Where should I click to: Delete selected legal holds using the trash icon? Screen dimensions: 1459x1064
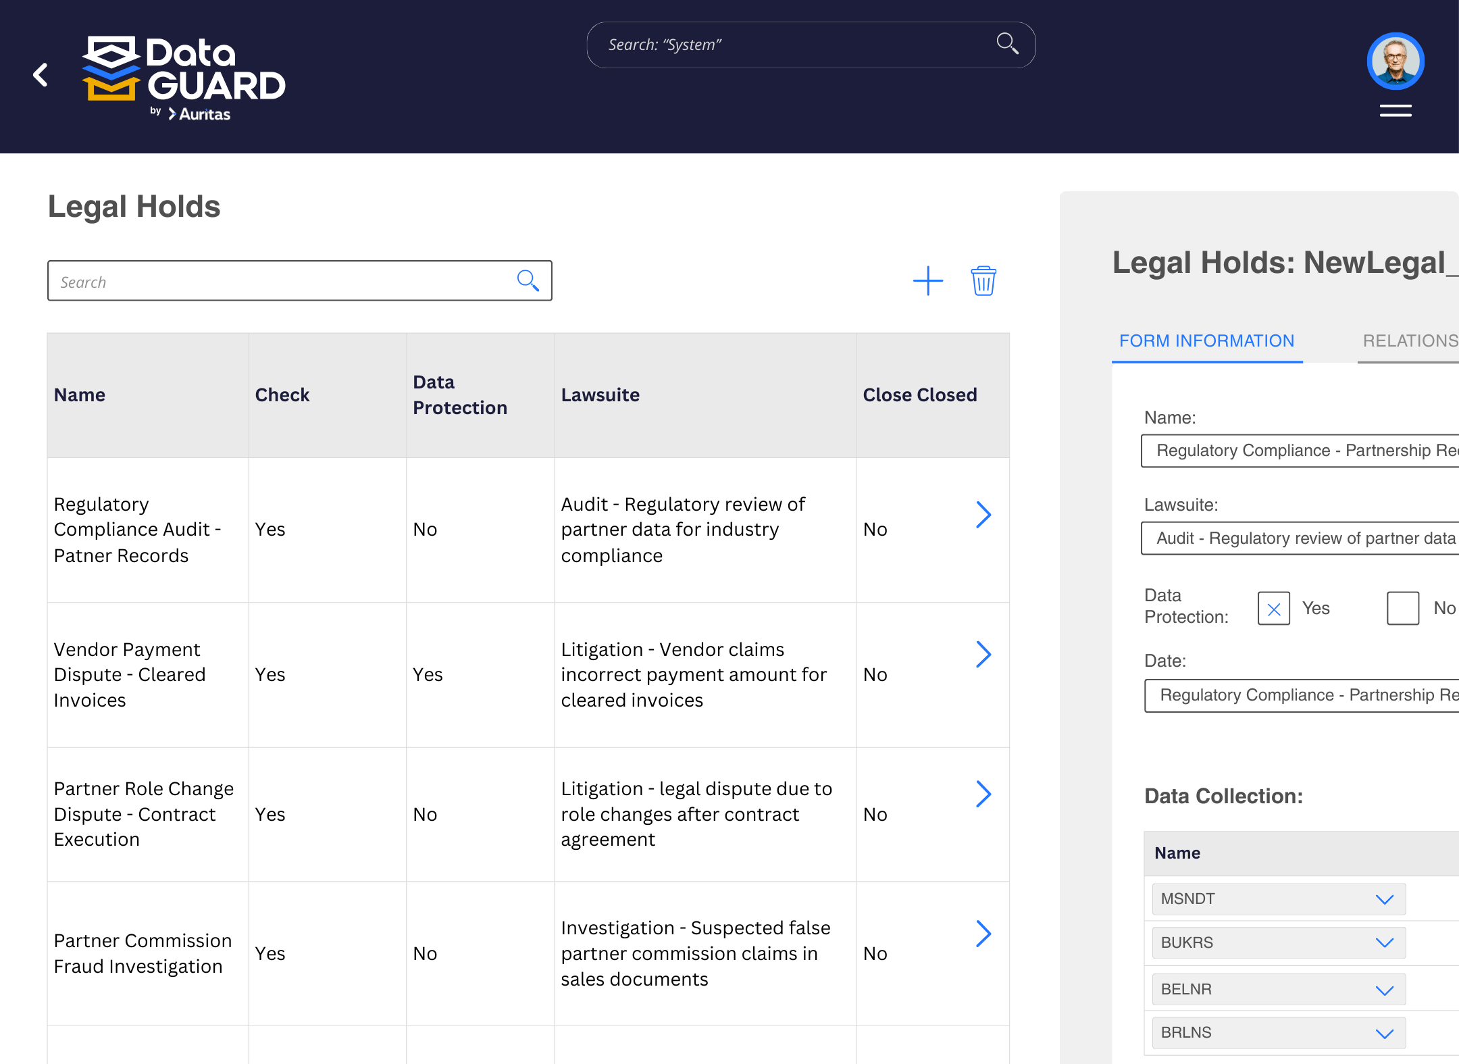tap(983, 282)
